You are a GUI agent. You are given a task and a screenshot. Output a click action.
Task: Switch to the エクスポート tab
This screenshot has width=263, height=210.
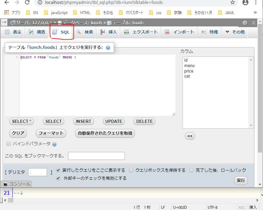141,32
